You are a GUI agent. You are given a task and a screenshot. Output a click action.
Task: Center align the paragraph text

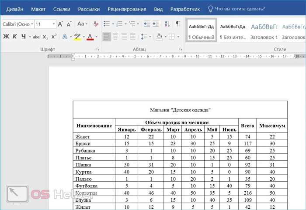(115, 36)
